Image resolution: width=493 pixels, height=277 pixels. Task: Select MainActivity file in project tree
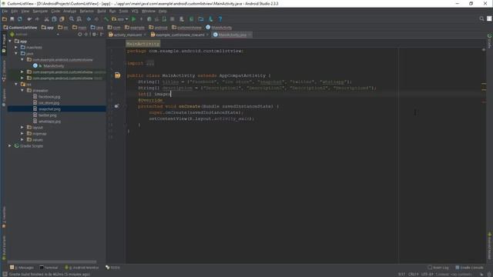coord(53,66)
